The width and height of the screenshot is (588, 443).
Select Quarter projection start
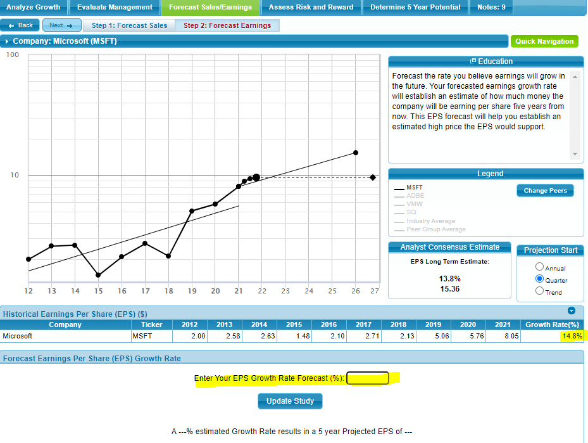[x=539, y=279]
